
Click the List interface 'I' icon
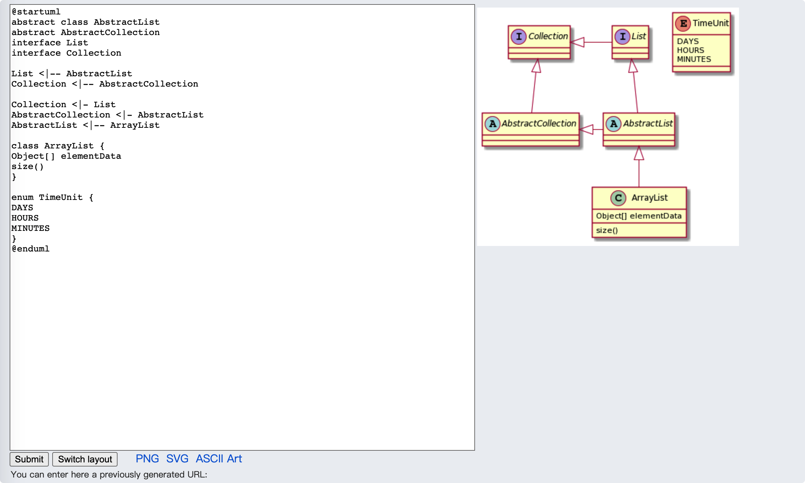[622, 36]
